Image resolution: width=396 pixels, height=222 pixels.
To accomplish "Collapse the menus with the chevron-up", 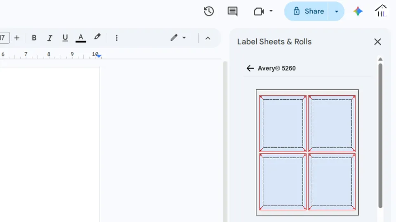I will (208, 38).
